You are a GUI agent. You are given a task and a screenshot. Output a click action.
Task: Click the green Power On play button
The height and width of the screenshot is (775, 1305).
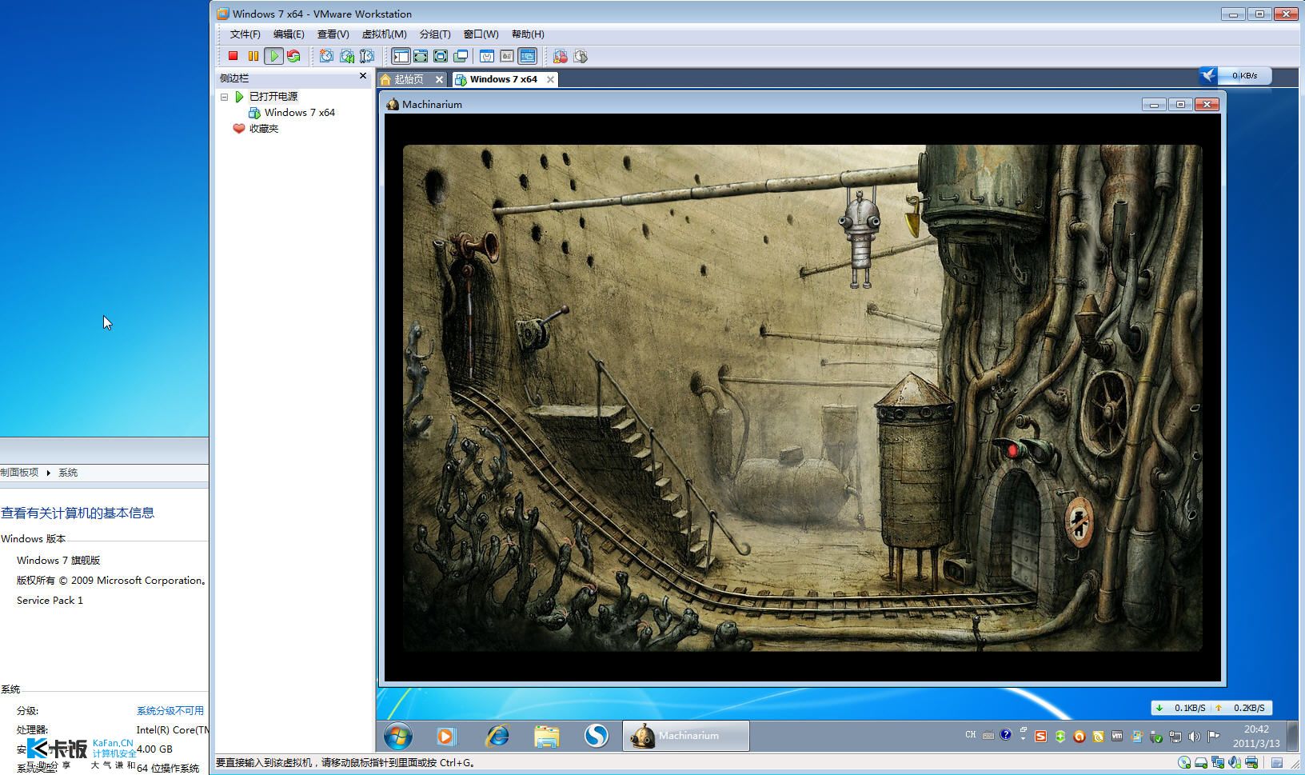coord(273,56)
